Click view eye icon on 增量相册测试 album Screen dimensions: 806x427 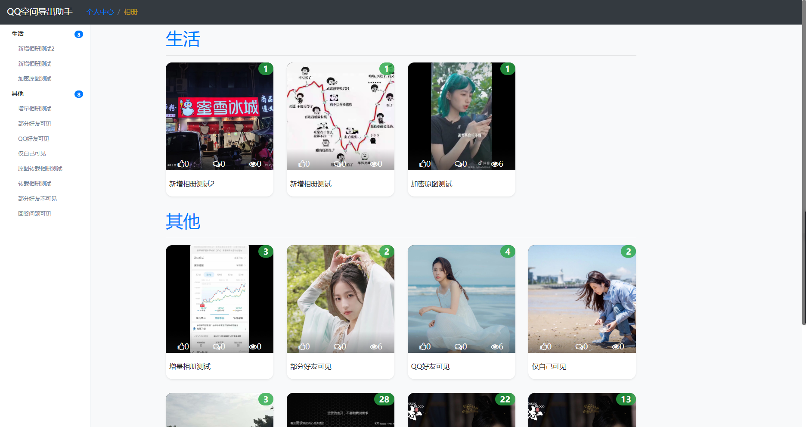click(253, 347)
